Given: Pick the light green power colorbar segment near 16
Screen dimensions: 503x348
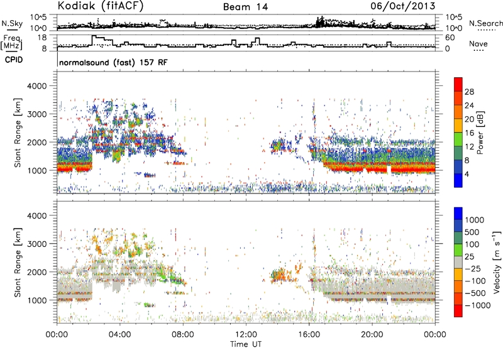Looking at the screenshot, I should click(x=458, y=139).
